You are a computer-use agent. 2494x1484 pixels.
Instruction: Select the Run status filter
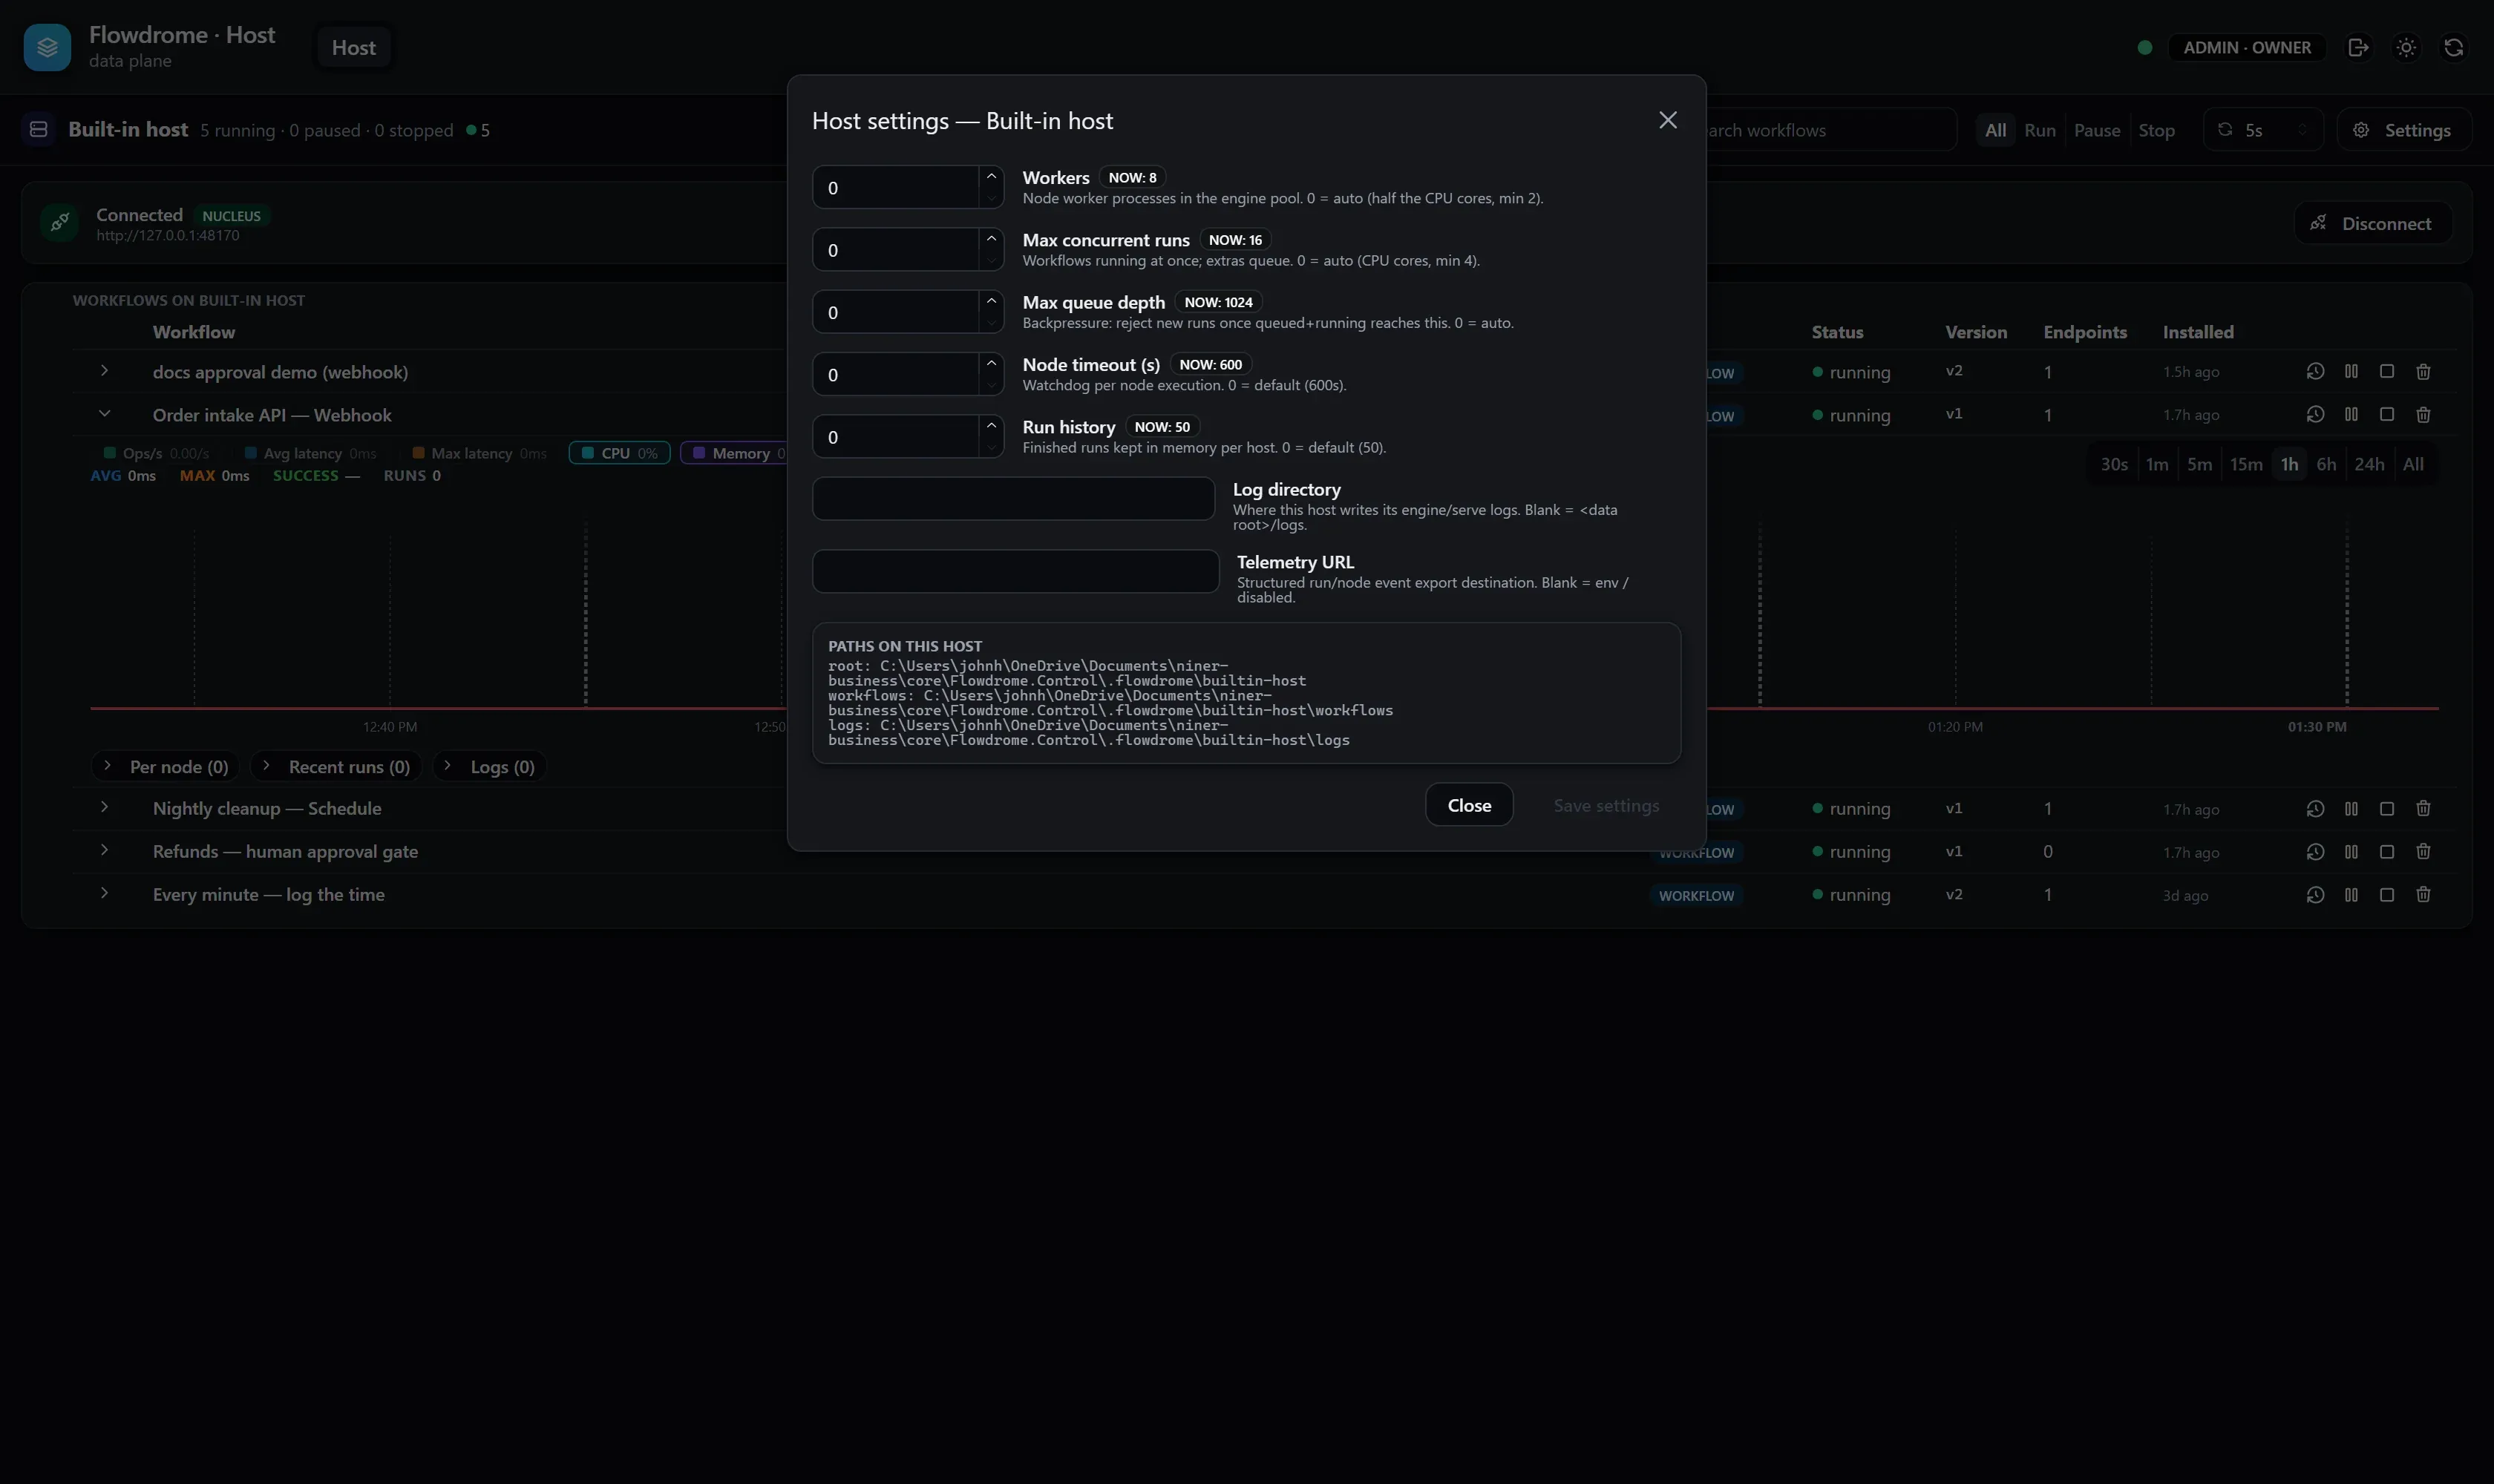pos(2040,130)
